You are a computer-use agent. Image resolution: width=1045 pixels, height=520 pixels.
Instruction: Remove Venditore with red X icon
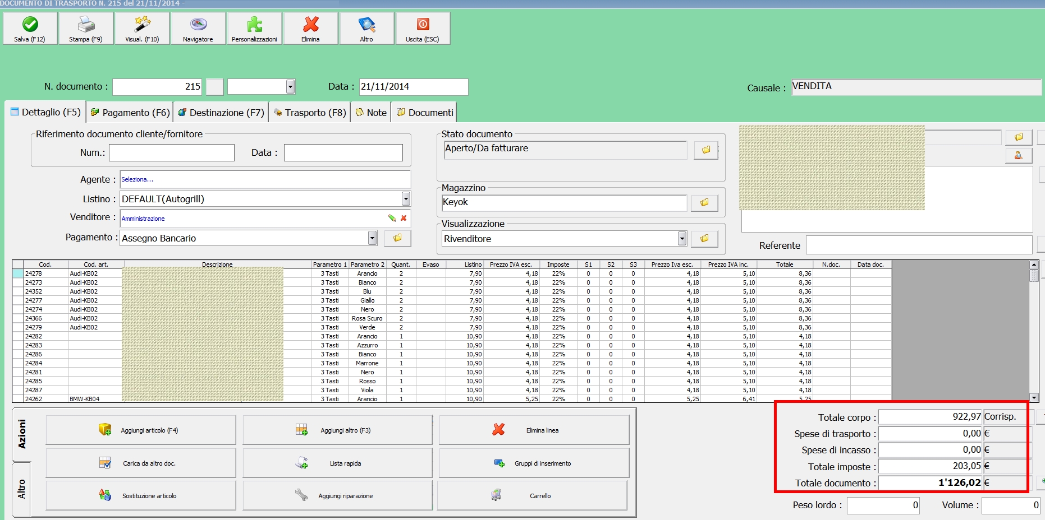click(x=404, y=218)
